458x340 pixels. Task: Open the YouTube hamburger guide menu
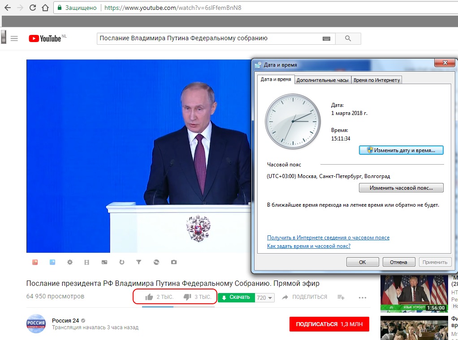tap(14, 38)
